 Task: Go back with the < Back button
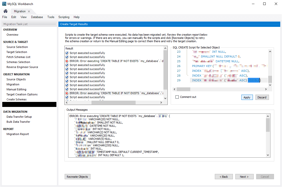(224, 176)
